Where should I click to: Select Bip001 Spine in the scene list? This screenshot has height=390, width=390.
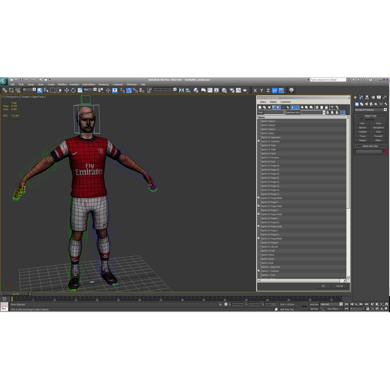click(272, 134)
